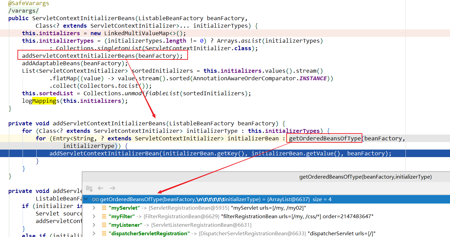Expand the "myFilter" entry
Image resolution: width=450 pixels, height=237 pixels.
coord(94,217)
